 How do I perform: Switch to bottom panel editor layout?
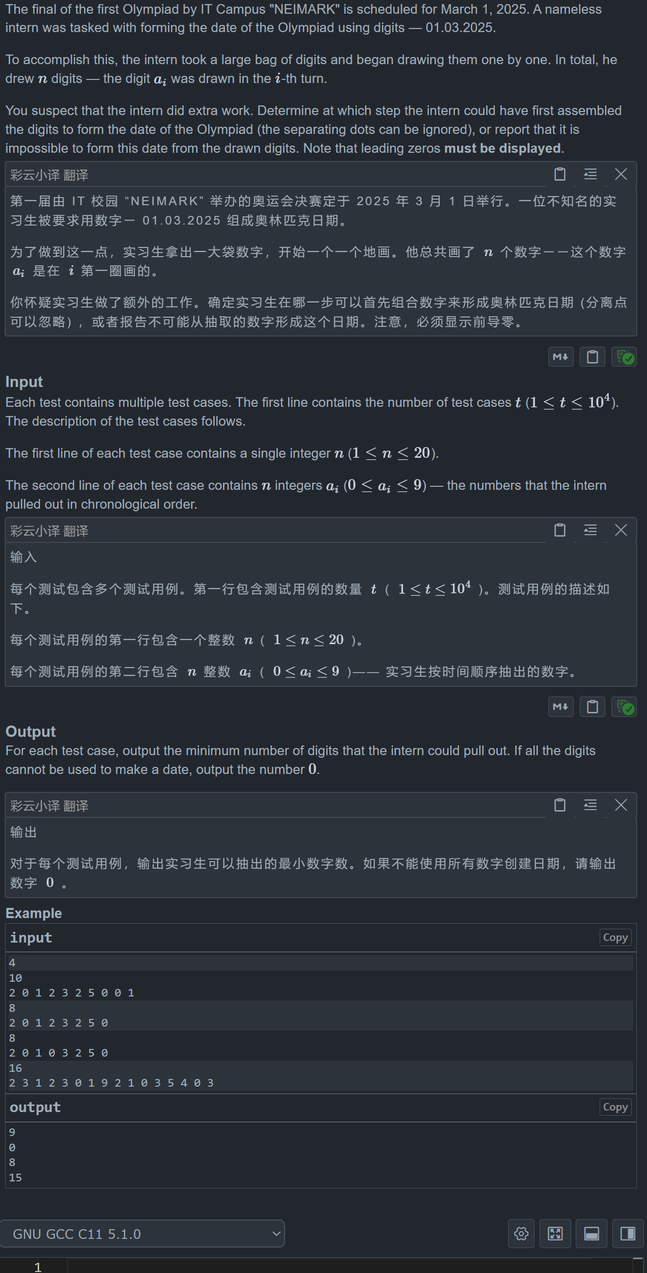click(x=592, y=1234)
